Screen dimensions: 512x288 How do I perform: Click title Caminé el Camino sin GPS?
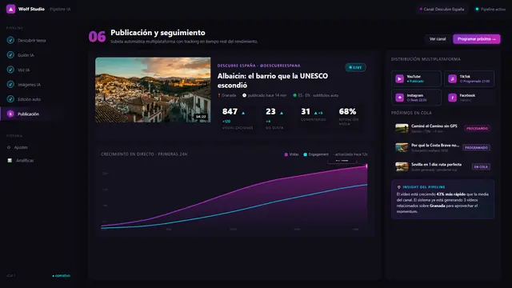[x=434, y=126]
